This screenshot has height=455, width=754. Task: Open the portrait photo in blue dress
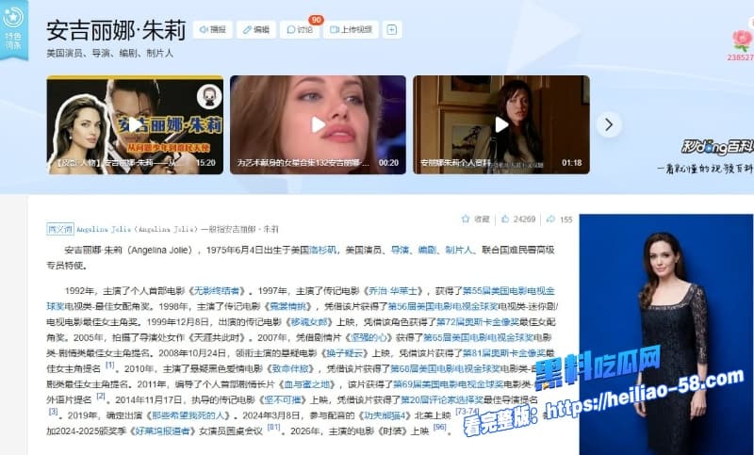coord(666,333)
